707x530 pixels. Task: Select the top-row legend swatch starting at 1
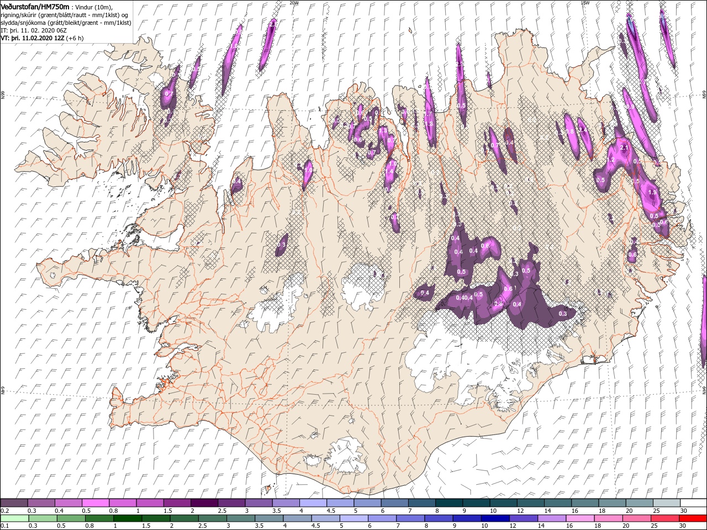click(150, 503)
